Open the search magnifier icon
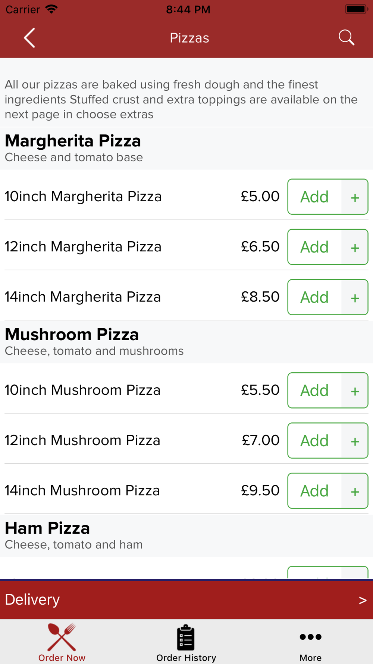The height and width of the screenshot is (664, 373). (346, 38)
